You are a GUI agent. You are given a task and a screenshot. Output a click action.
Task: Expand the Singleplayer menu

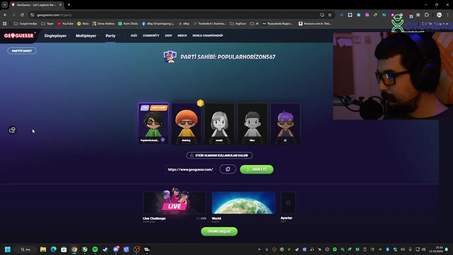56,36
